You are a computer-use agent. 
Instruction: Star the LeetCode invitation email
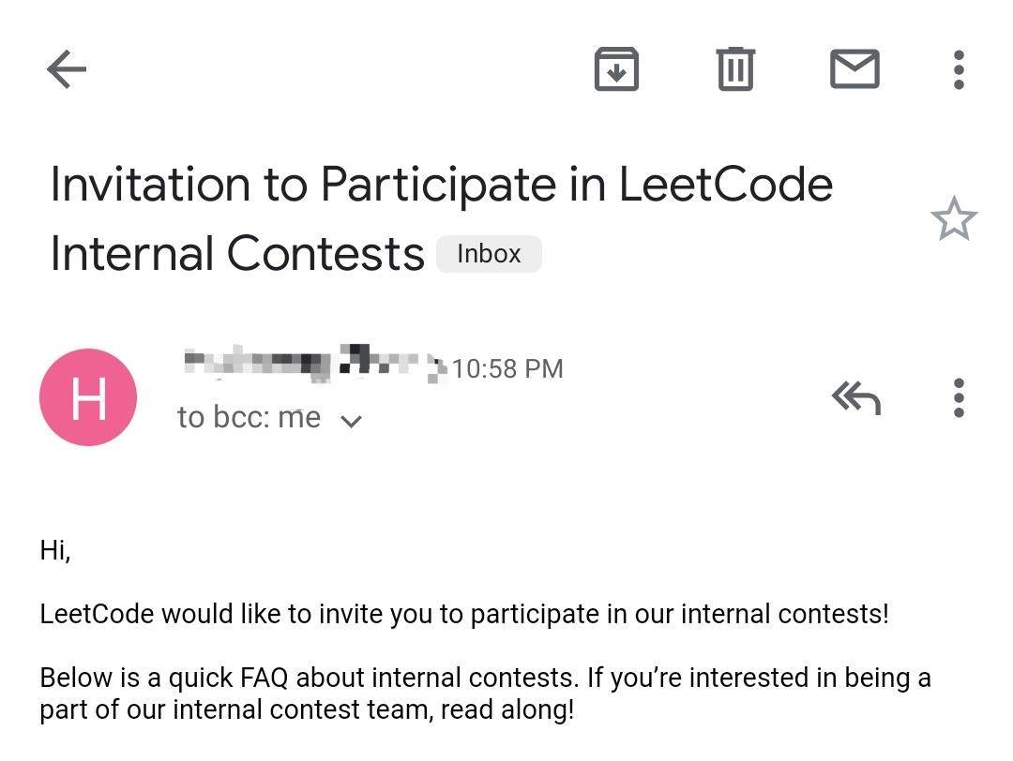click(954, 218)
